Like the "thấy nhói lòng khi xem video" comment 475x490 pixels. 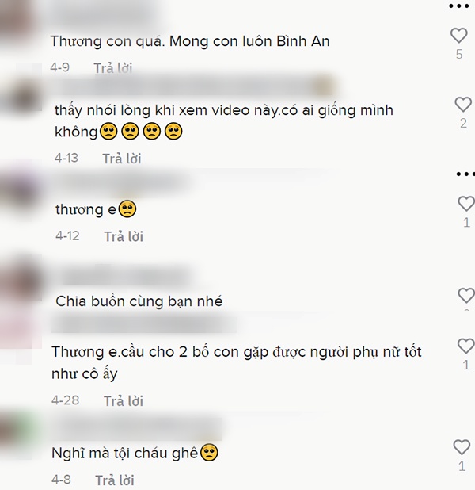(x=463, y=104)
